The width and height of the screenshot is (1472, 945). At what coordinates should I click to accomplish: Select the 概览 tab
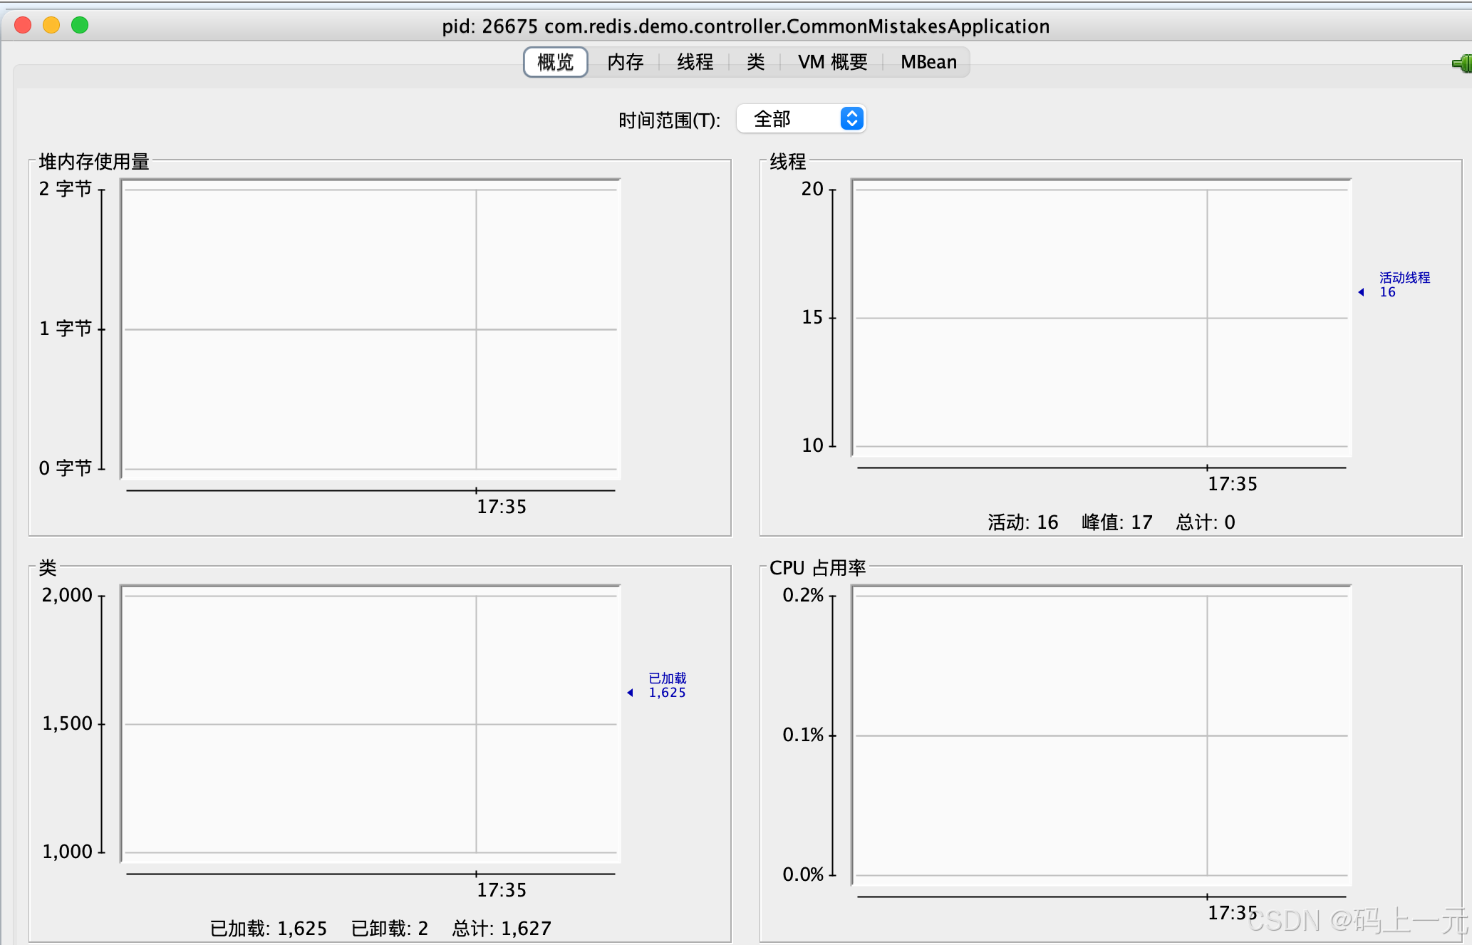point(555,63)
